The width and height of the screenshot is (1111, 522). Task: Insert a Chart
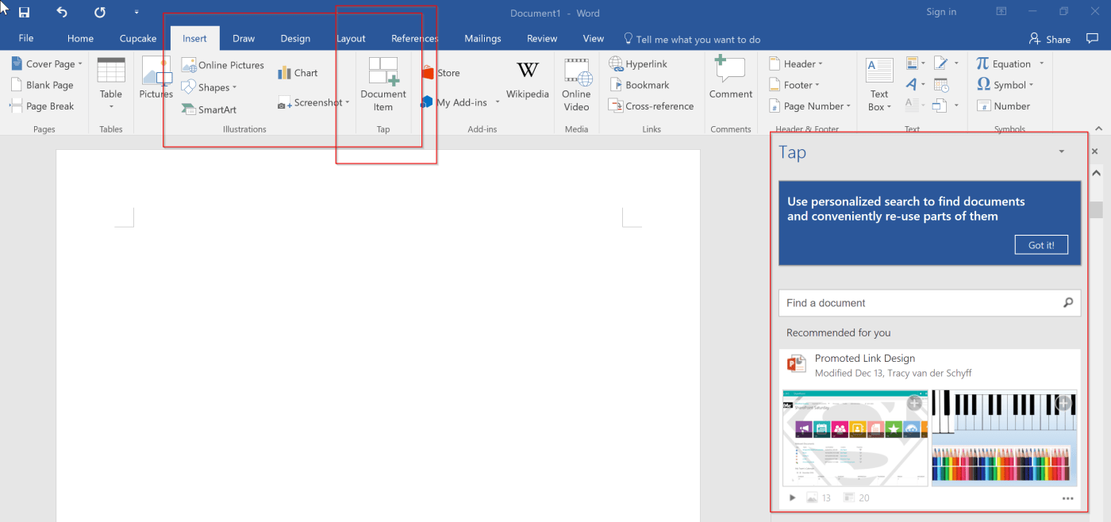(x=298, y=73)
